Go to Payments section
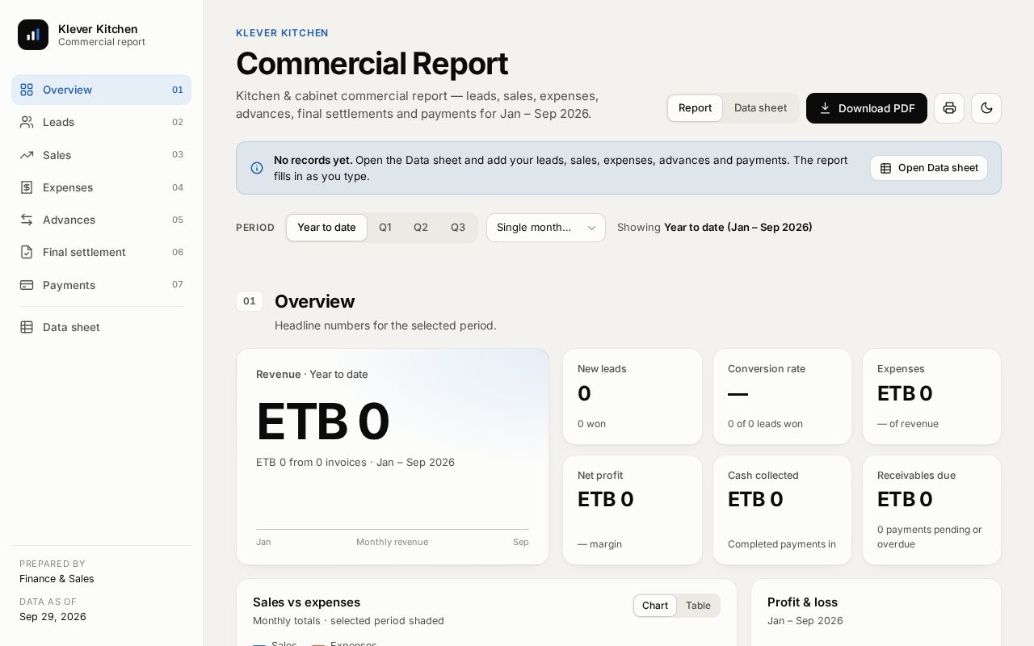 (x=101, y=285)
